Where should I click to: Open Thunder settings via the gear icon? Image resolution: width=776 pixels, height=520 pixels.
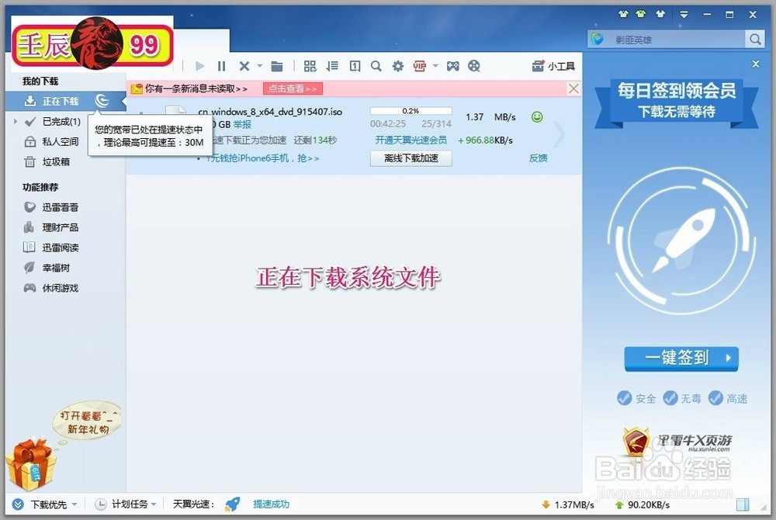(x=397, y=66)
